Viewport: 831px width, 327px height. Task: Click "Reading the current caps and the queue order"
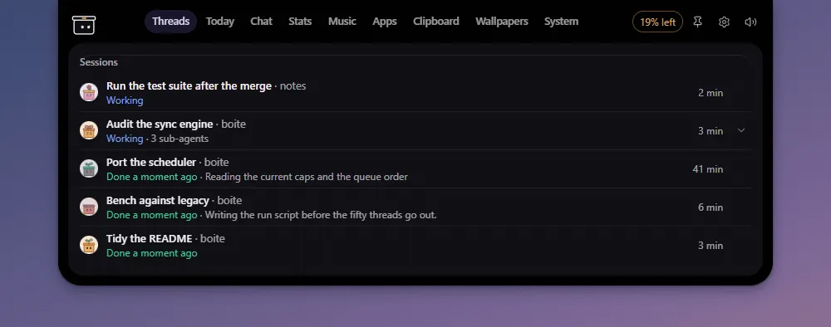(307, 177)
